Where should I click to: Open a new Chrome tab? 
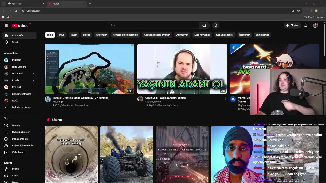[x=90, y=4]
